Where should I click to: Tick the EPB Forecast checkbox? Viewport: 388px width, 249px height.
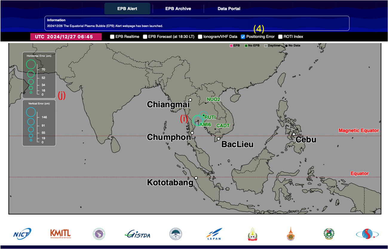coord(145,37)
